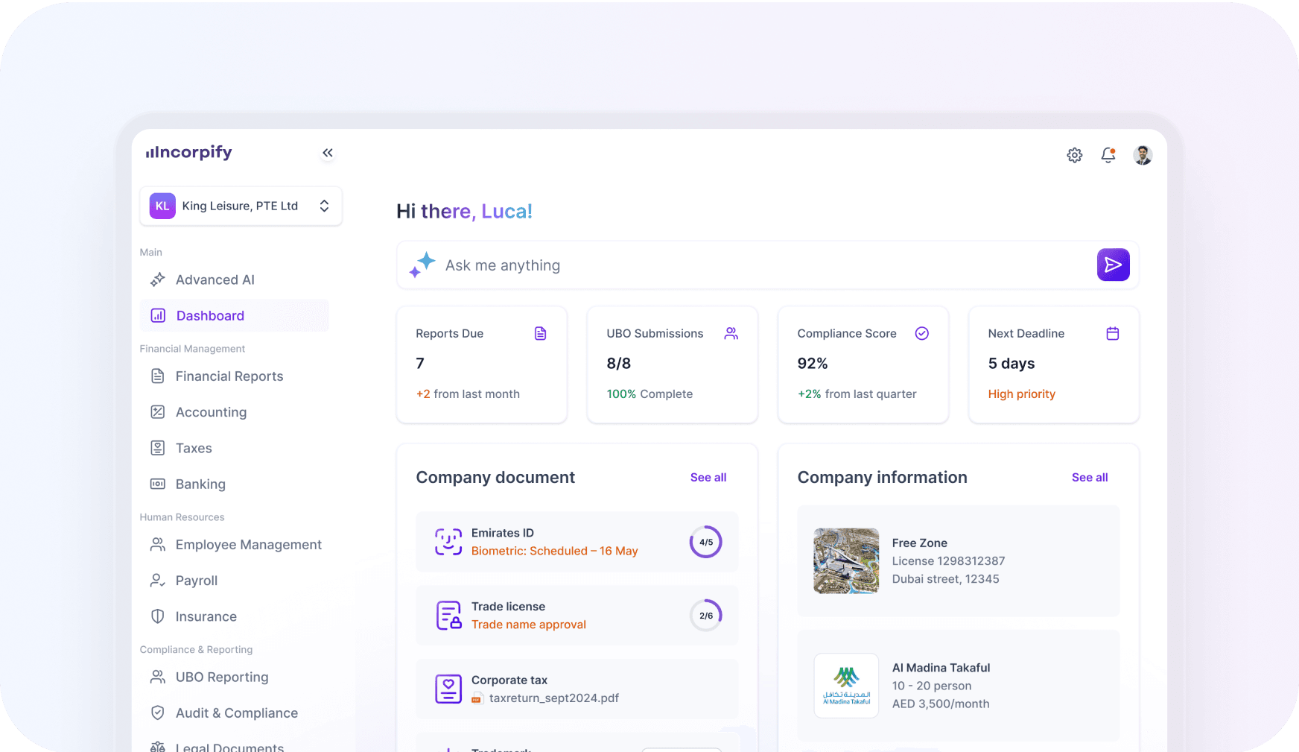Open settings via the gear icon
The width and height of the screenshot is (1299, 752).
1074,155
